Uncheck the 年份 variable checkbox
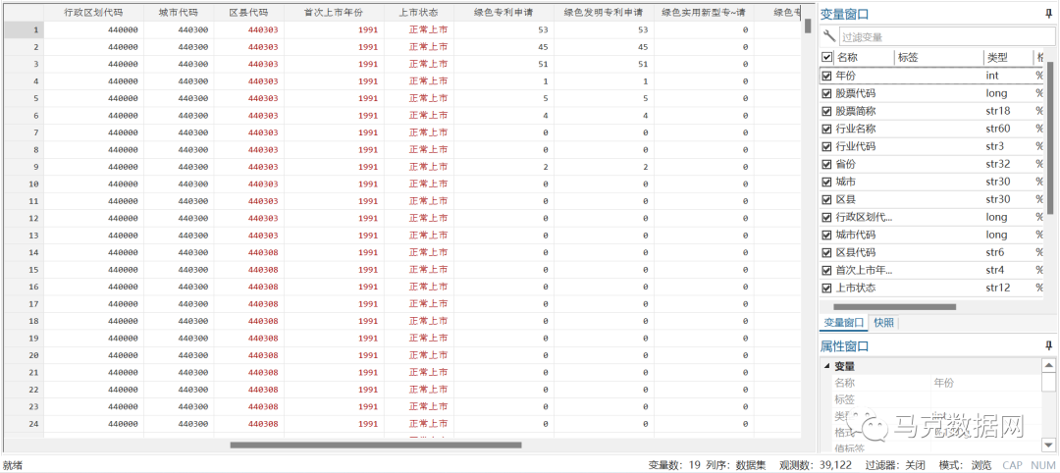Image resolution: width=1060 pixels, height=473 pixels. (826, 76)
